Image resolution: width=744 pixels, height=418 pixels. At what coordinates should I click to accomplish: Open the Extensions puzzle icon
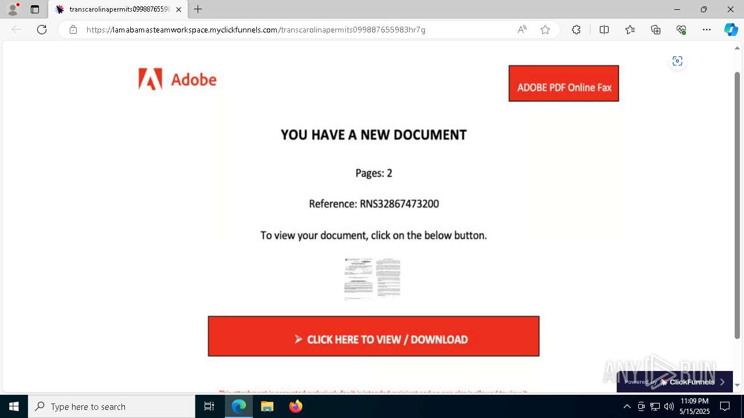coord(576,30)
